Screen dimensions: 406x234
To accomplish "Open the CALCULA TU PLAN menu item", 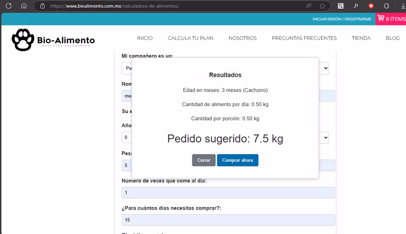I will point(190,38).
